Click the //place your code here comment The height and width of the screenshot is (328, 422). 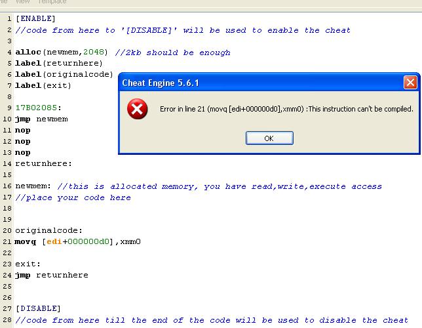(x=73, y=197)
